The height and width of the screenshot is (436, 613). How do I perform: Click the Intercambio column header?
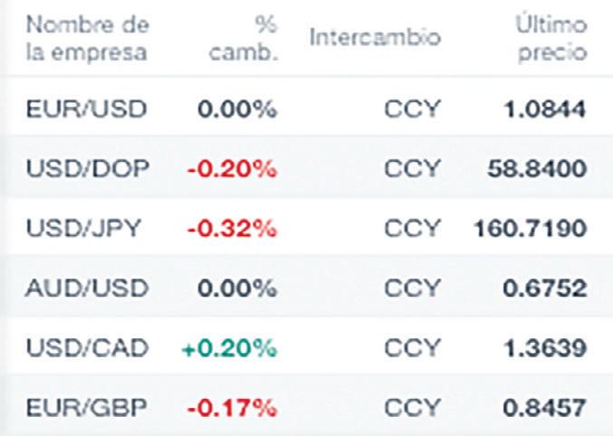pyautogui.click(x=375, y=38)
